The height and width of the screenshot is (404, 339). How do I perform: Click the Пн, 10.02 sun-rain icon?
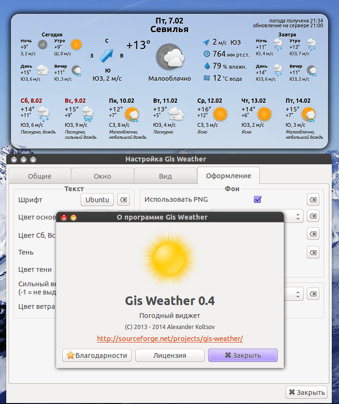click(132, 114)
